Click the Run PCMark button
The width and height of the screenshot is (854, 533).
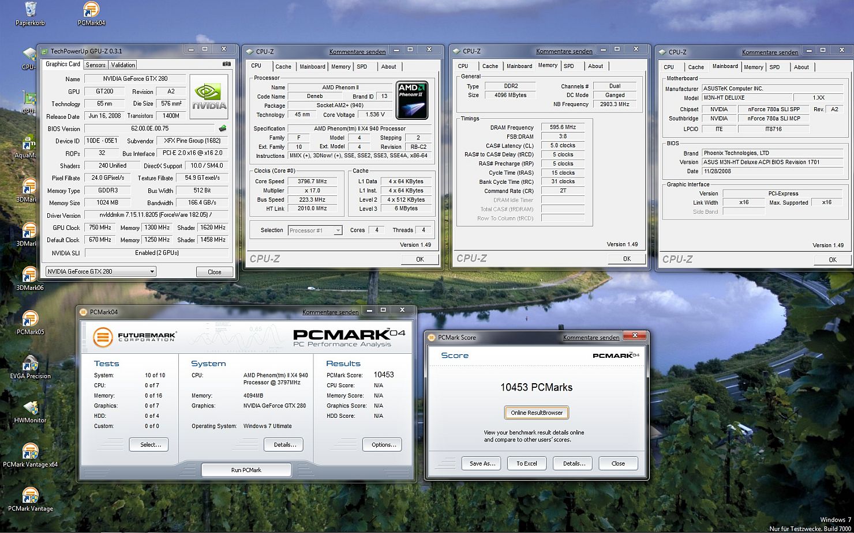[246, 470]
